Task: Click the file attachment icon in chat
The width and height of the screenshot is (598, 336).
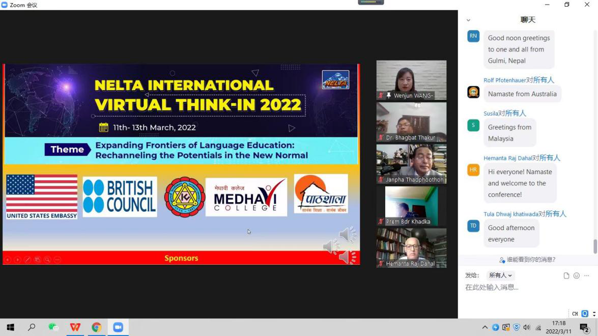Action: click(566, 275)
